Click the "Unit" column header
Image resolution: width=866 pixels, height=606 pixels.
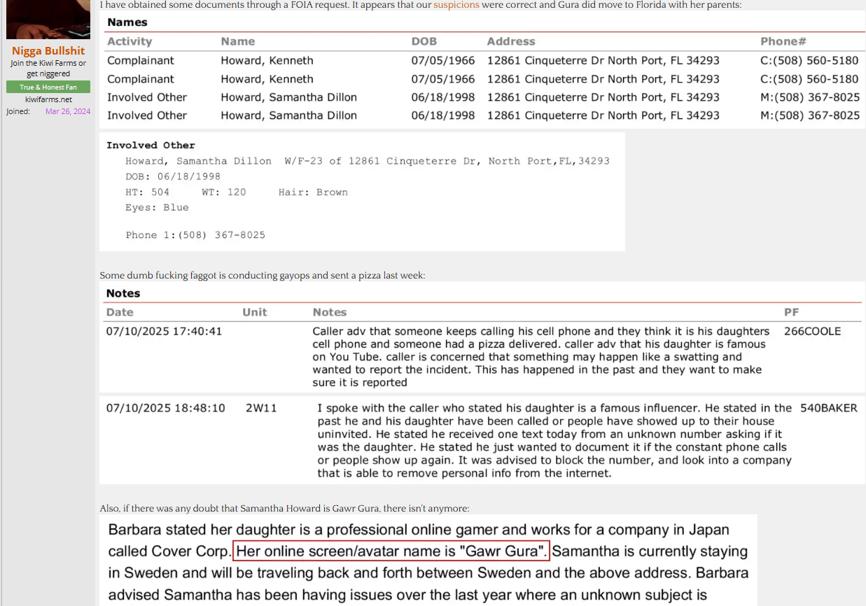[255, 312]
